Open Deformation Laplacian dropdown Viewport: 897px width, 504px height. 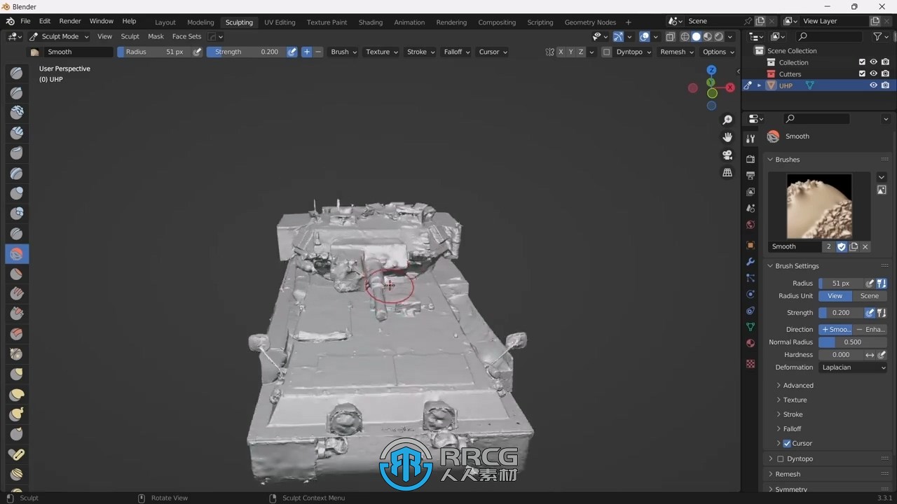[x=853, y=367]
